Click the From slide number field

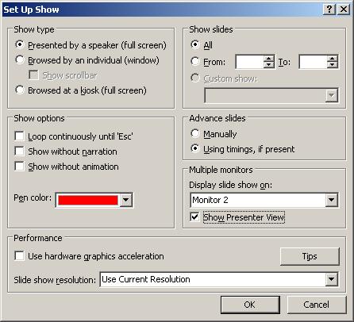click(249, 62)
